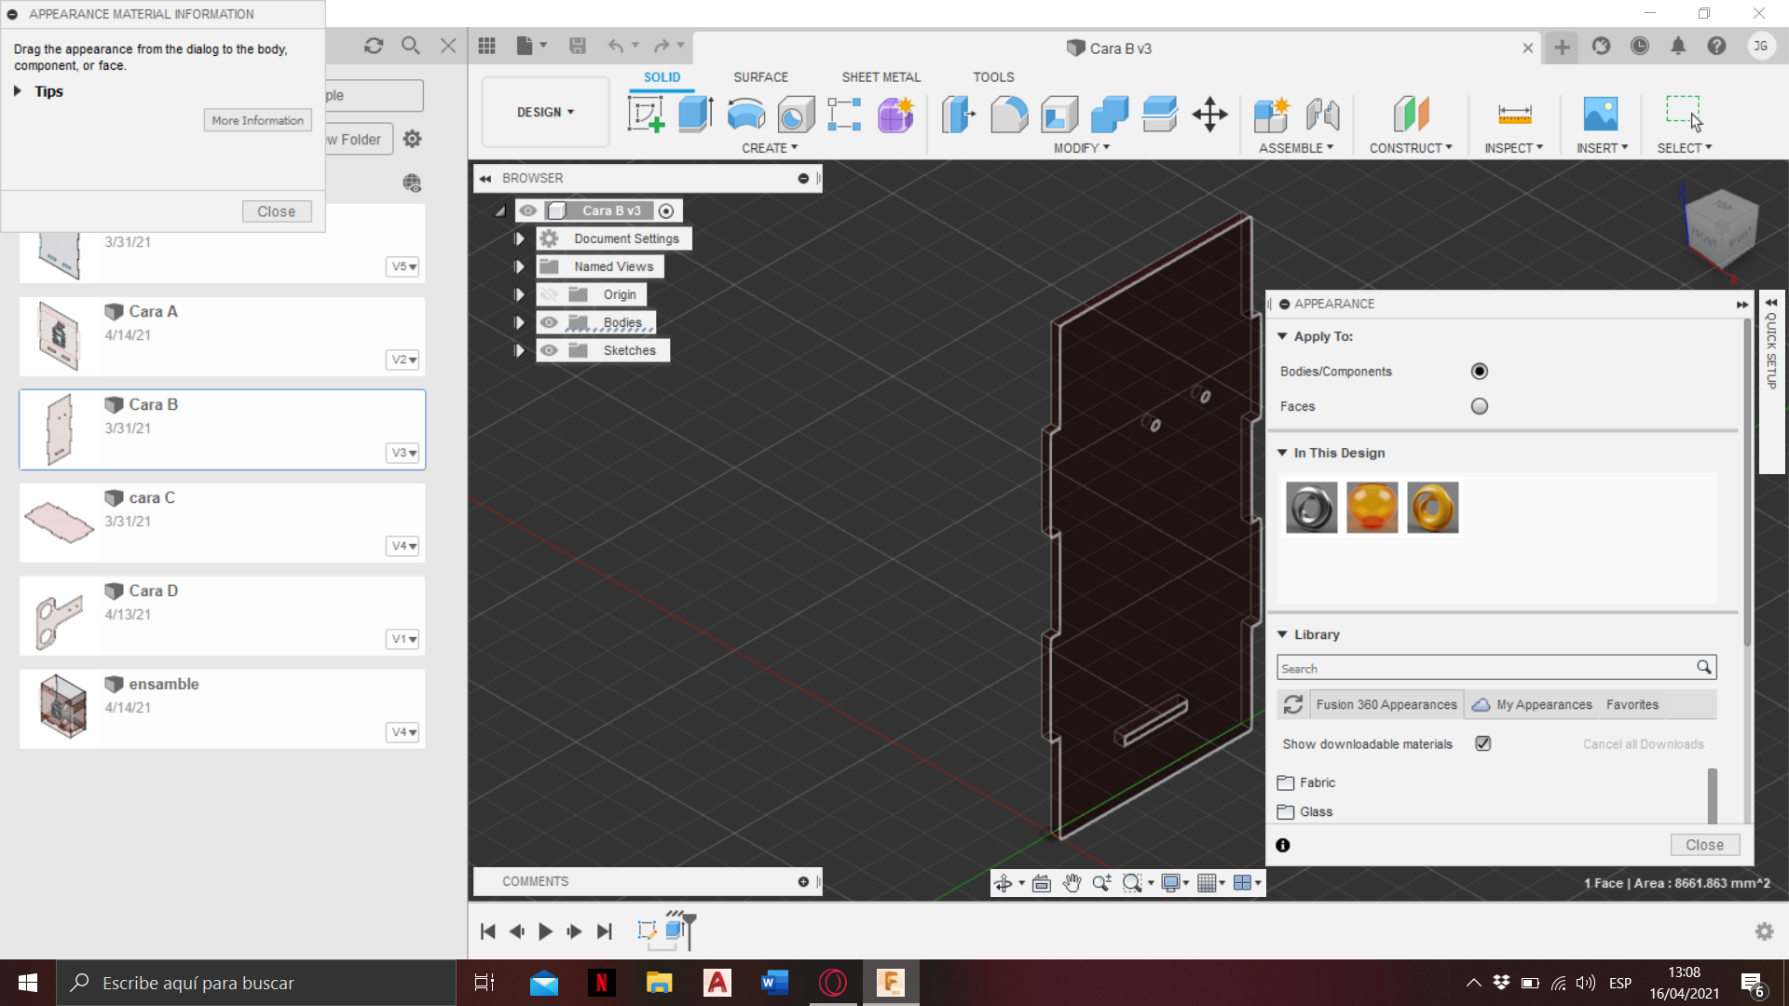Expand the Origin folder in Browser
Viewport: 1789px width, 1006px height.
pos(518,294)
